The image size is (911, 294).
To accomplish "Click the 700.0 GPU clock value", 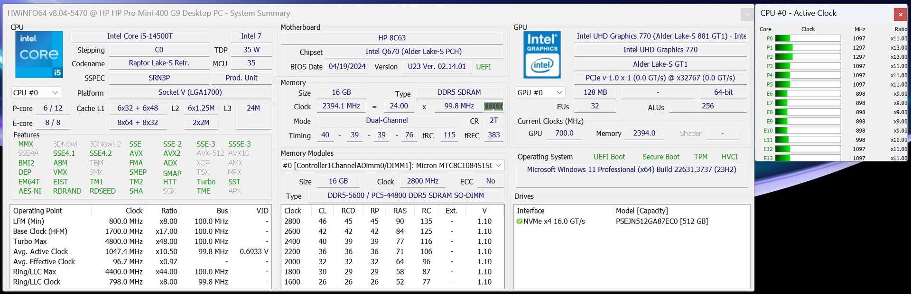I will point(564,133).
